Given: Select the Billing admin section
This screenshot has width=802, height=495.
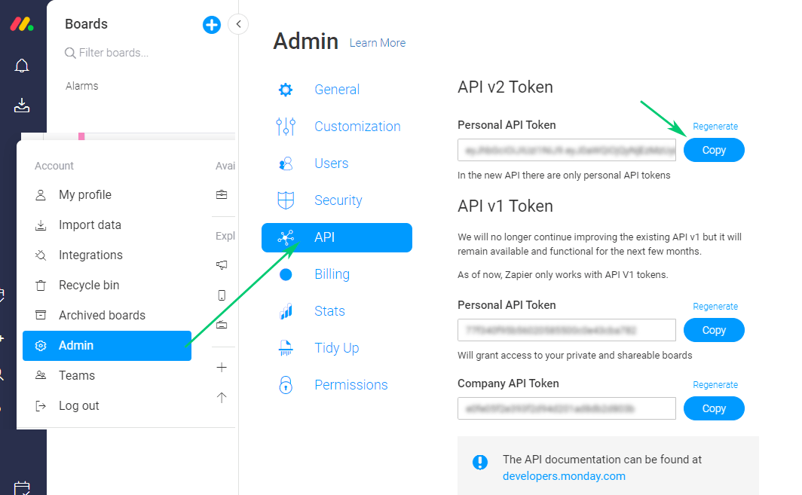Looking at the screenshot, I should [332, 274].
